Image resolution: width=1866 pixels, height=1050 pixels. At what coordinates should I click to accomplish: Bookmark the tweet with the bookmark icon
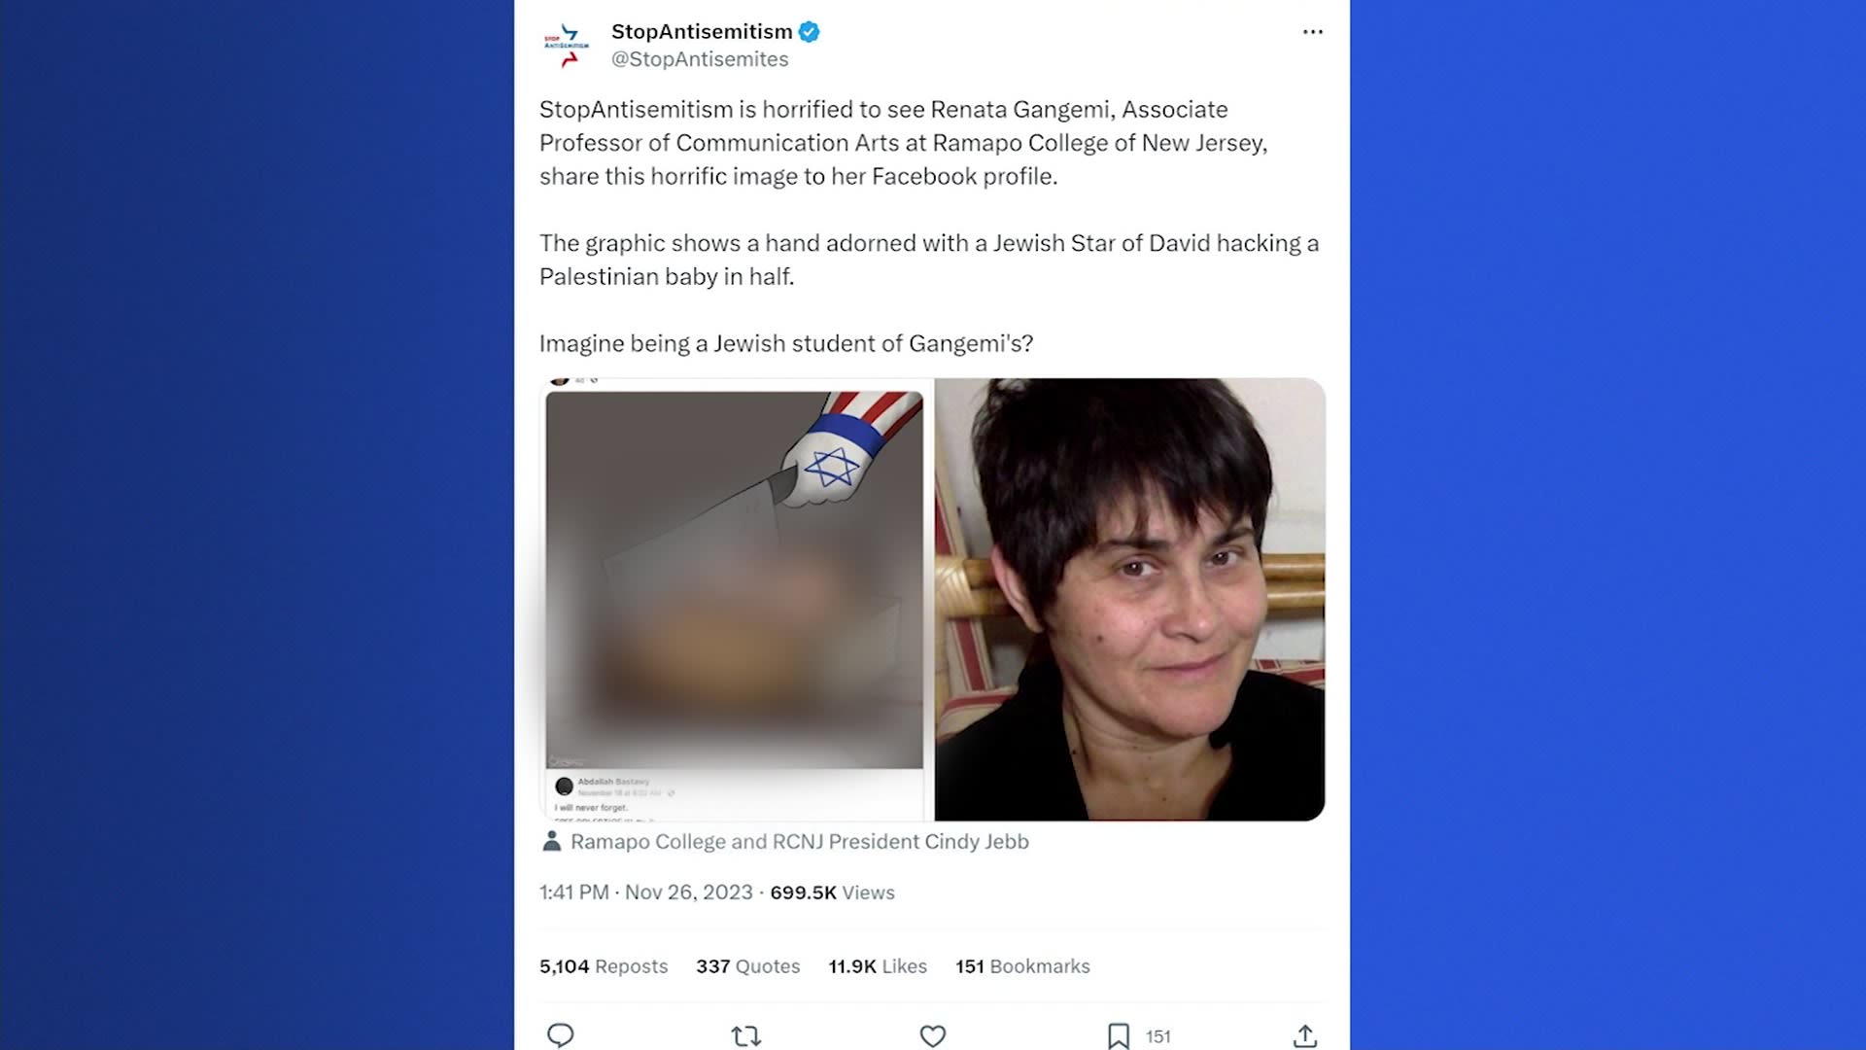tap(1119, 1036)
